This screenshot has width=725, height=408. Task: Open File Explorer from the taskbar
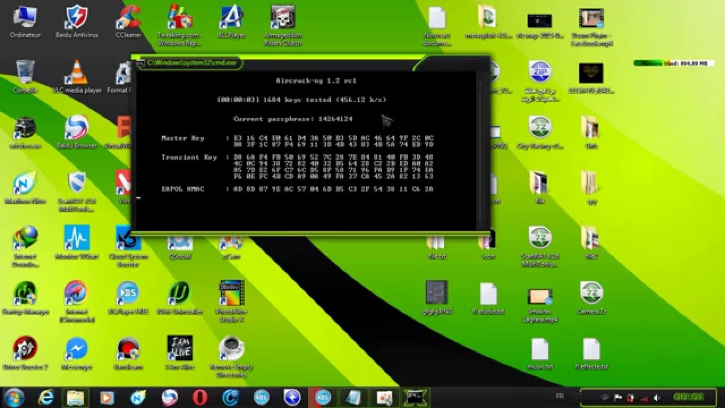tap(75, 397)
